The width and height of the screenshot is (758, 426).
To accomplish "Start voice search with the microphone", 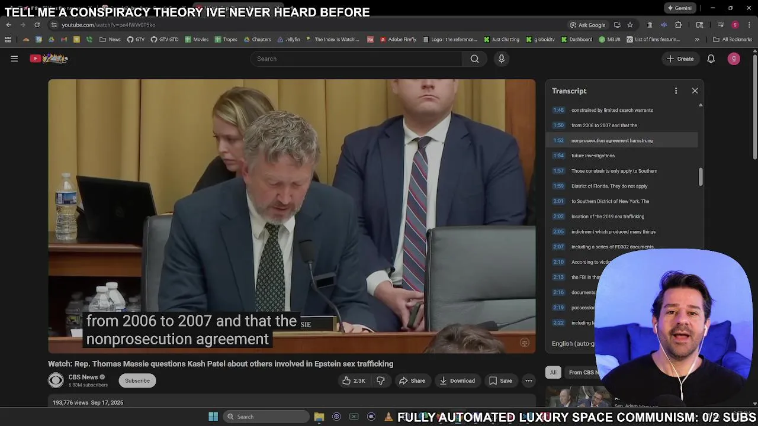I will coord(502,59).
